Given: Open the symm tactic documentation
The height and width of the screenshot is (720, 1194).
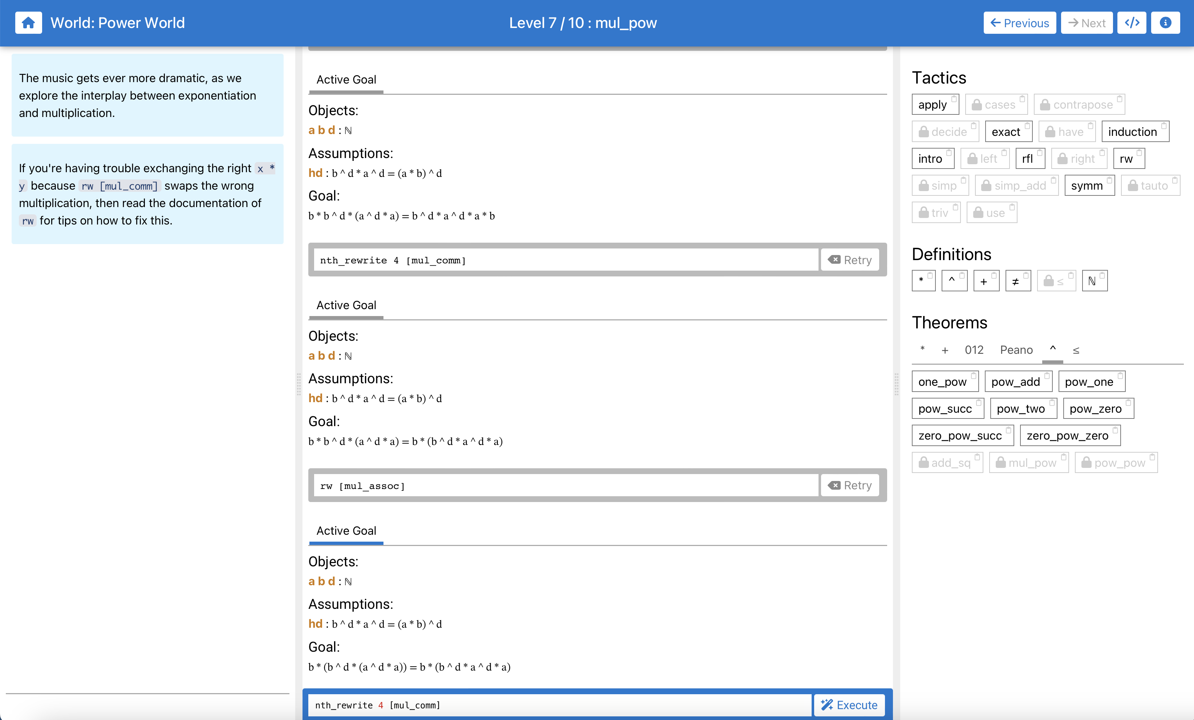Looking at the screenshot, I should coord(1089,186).
